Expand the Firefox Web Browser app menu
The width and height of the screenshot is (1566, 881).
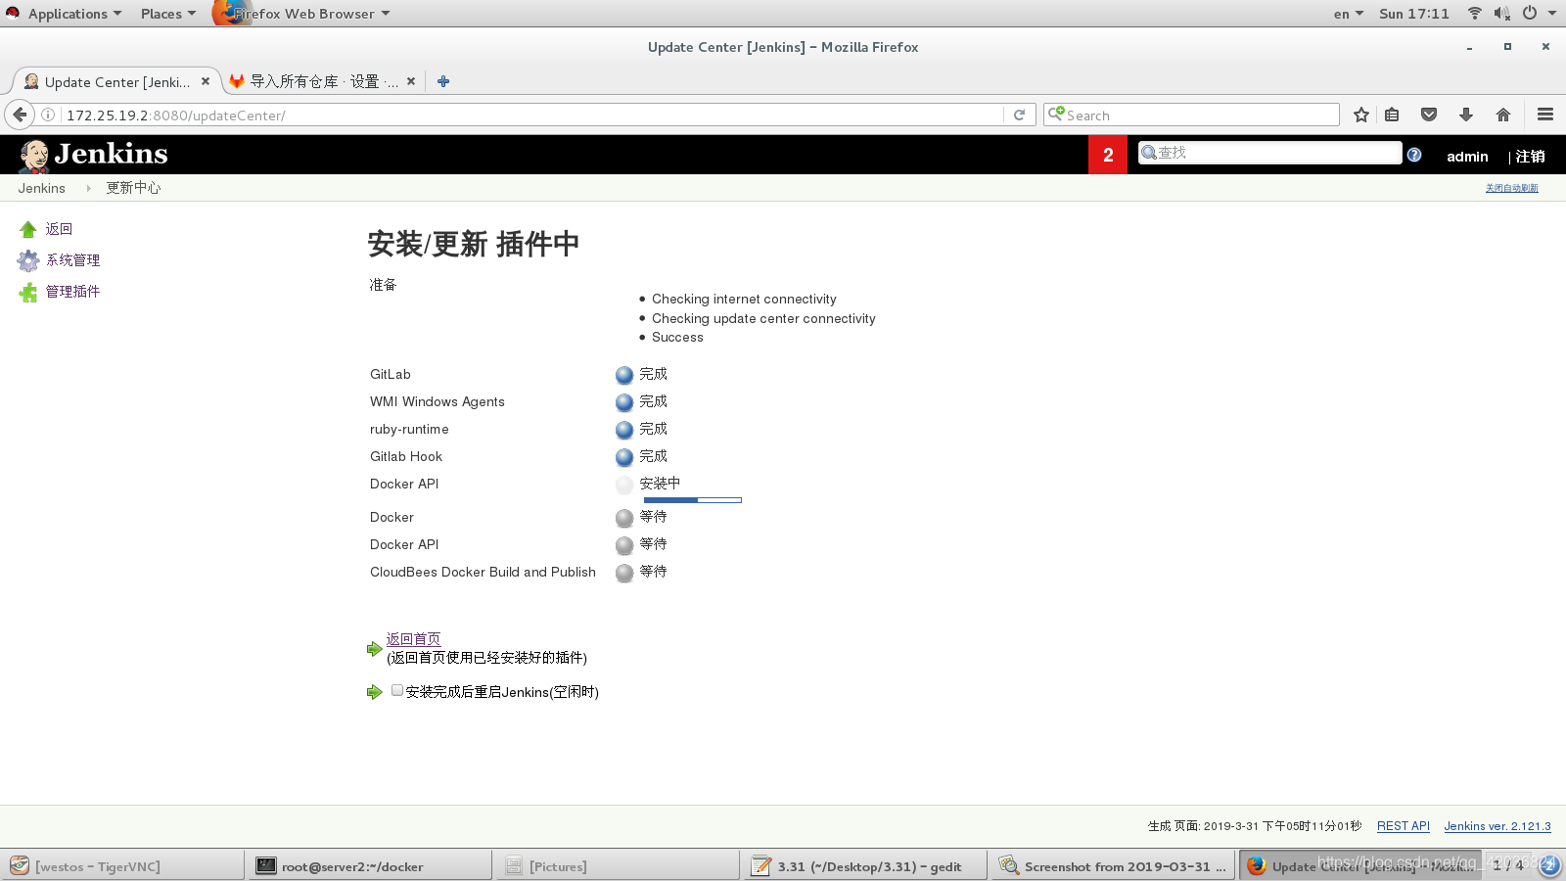(x=303, y=14)
